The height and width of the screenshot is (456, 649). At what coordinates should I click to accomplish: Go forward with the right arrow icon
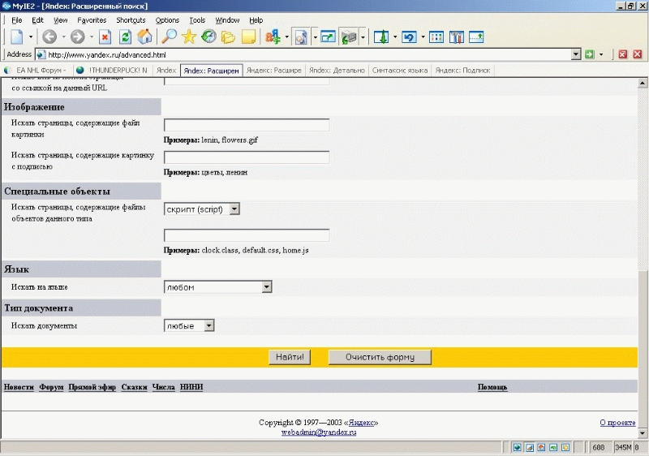[x=77, y=37]
